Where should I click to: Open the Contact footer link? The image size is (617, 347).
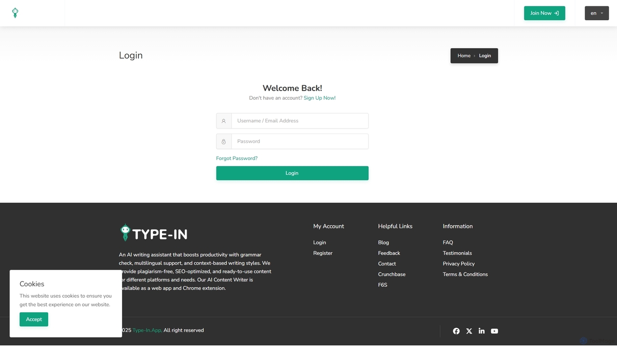click(387, 264)
